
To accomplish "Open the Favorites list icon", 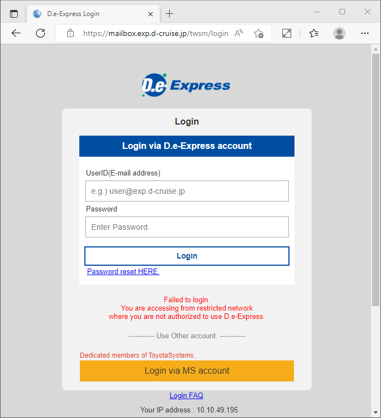I will click(314, 33).
